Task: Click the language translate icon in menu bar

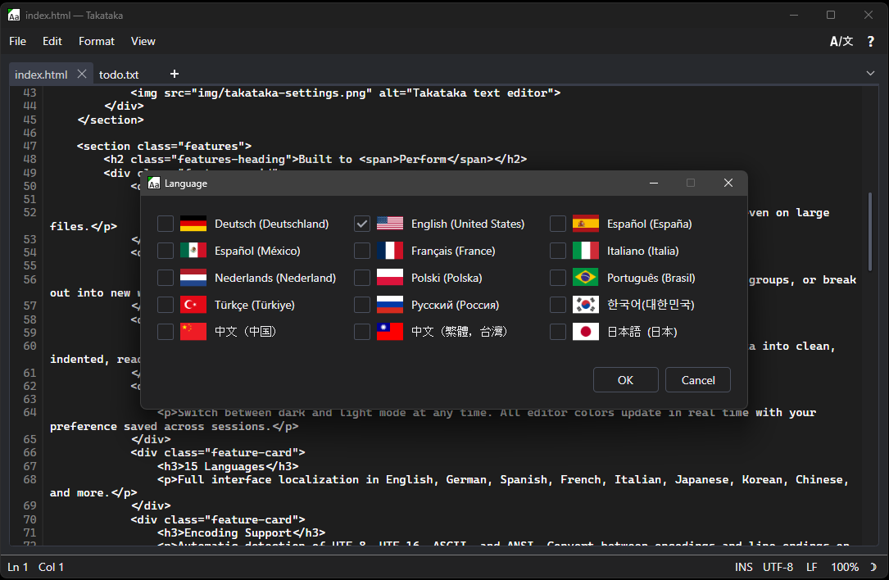Action: tap(841, 41)
